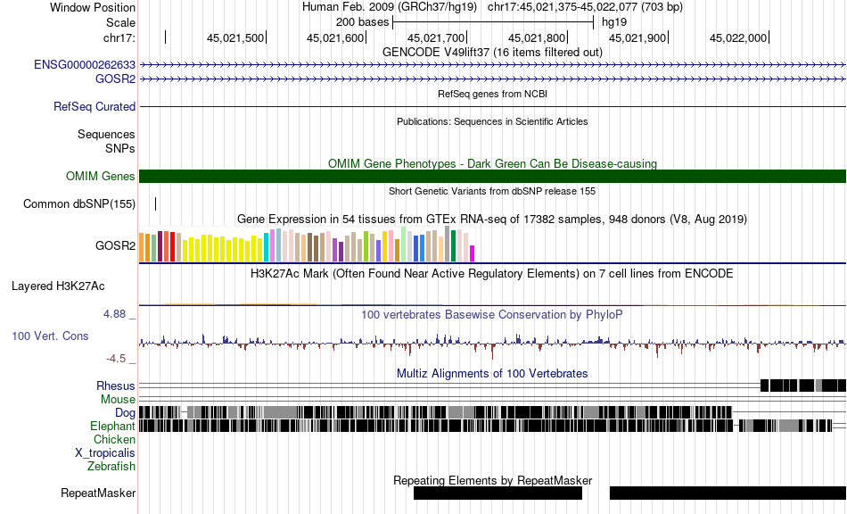The height and width of the screenshot is (514, 847).
Task: Click the Layered H3K27Ac track label
Action: click(x=58, y=286)
